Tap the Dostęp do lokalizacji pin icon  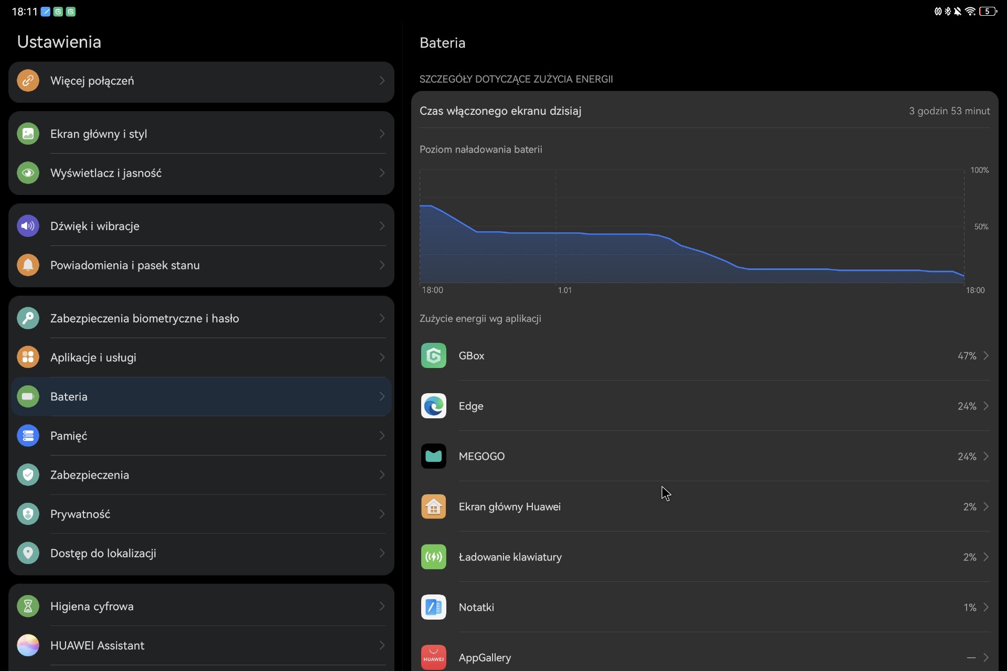[28, 553]
